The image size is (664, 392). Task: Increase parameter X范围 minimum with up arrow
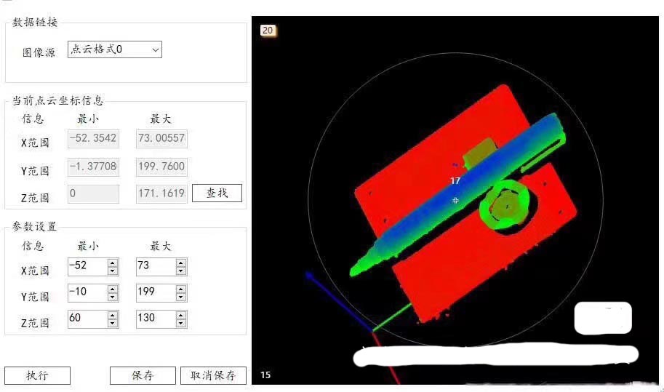pyautogui.click(x=113, y=263)
